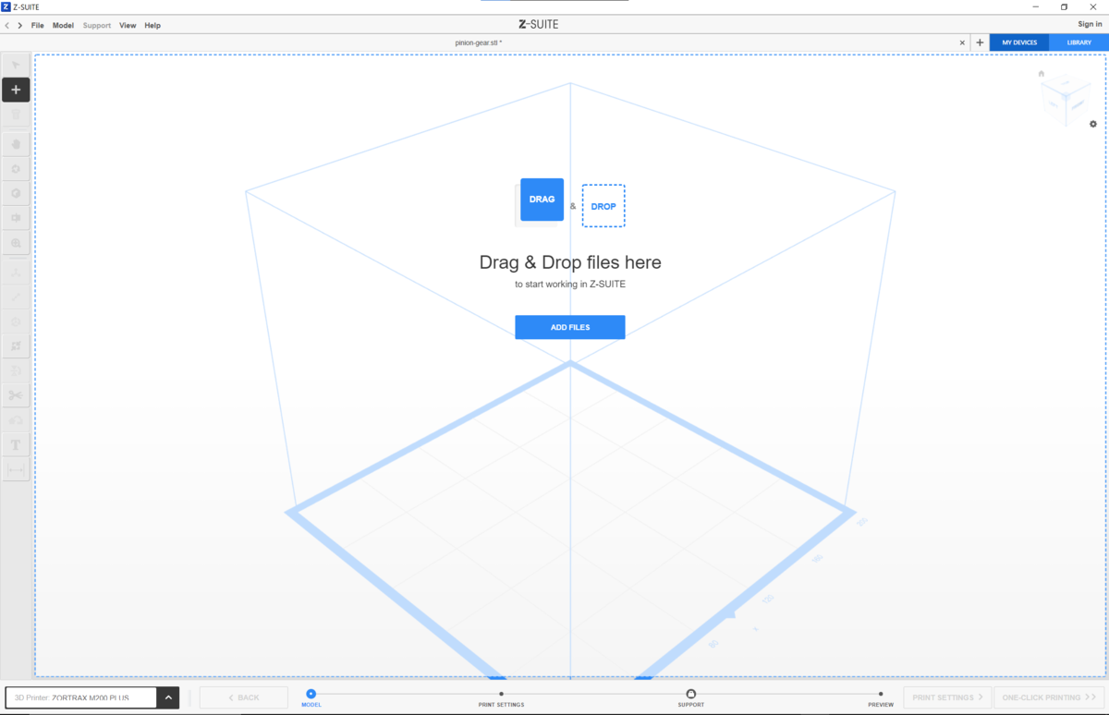Open the Library panel
Viewport: 1109px width, 715px height.
point(1079,42)
